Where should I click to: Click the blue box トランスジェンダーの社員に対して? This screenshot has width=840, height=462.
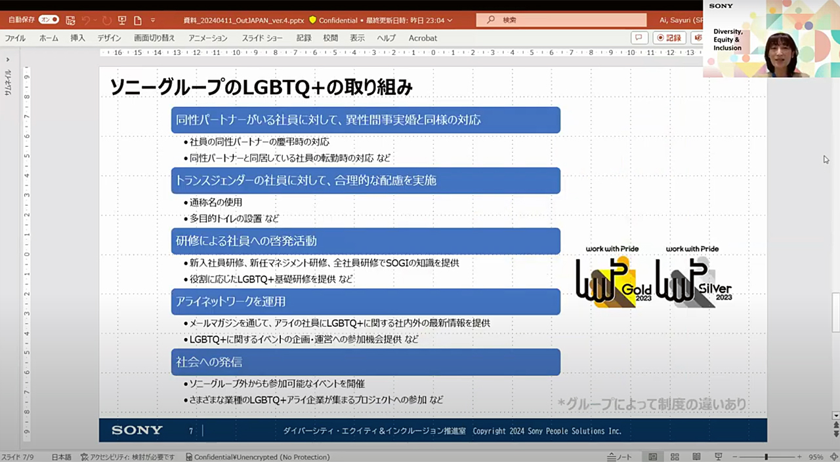point(366,180)
